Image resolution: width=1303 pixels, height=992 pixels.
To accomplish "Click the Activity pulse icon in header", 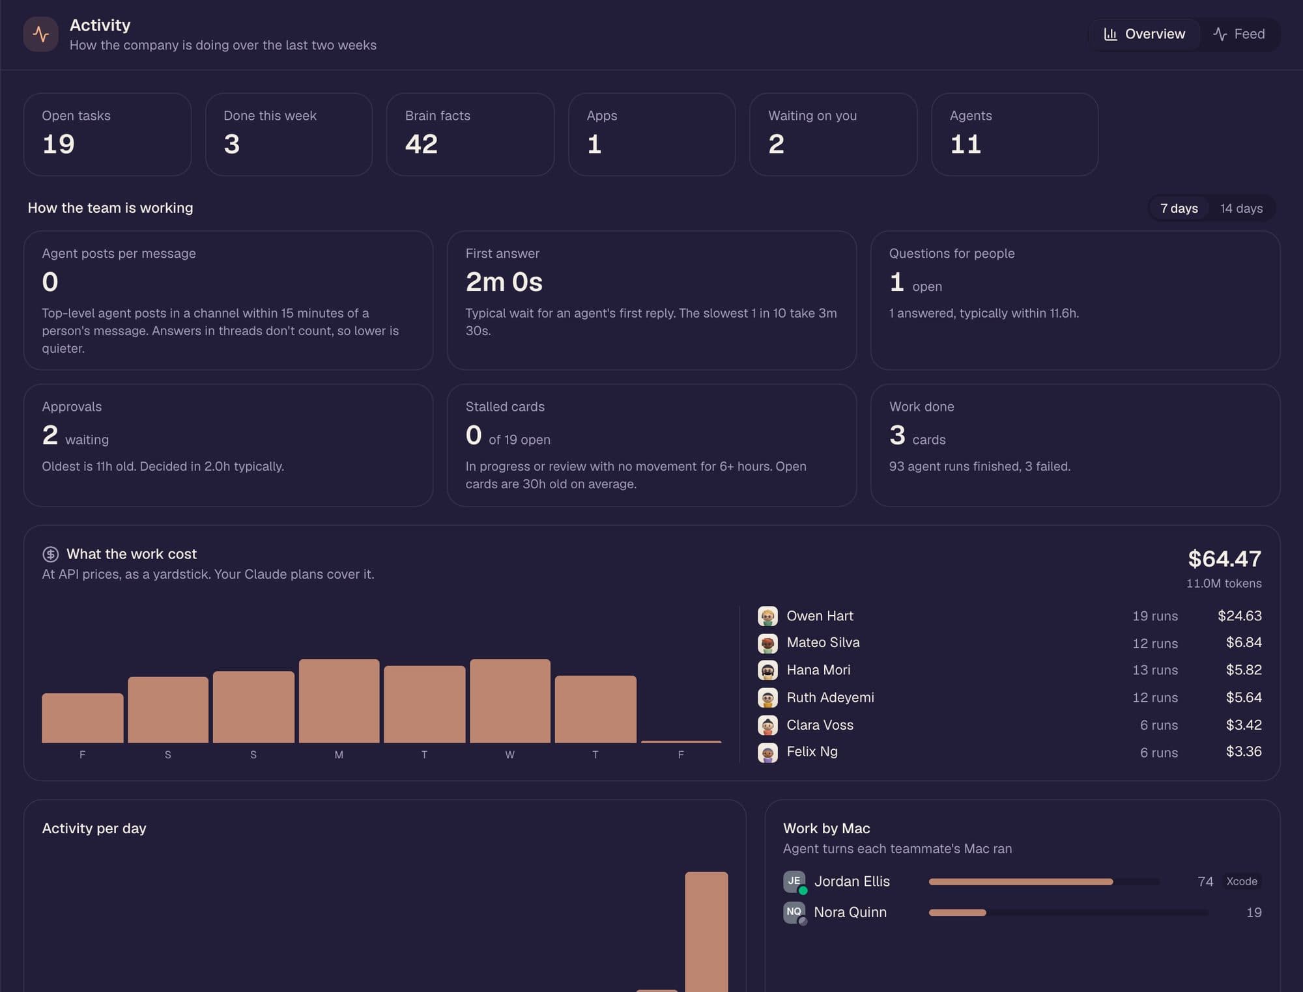I will 40,34.
